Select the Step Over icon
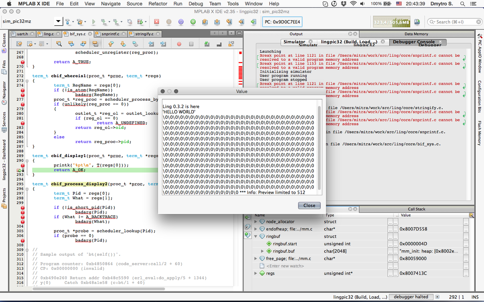484x302 pixels. 205,22
